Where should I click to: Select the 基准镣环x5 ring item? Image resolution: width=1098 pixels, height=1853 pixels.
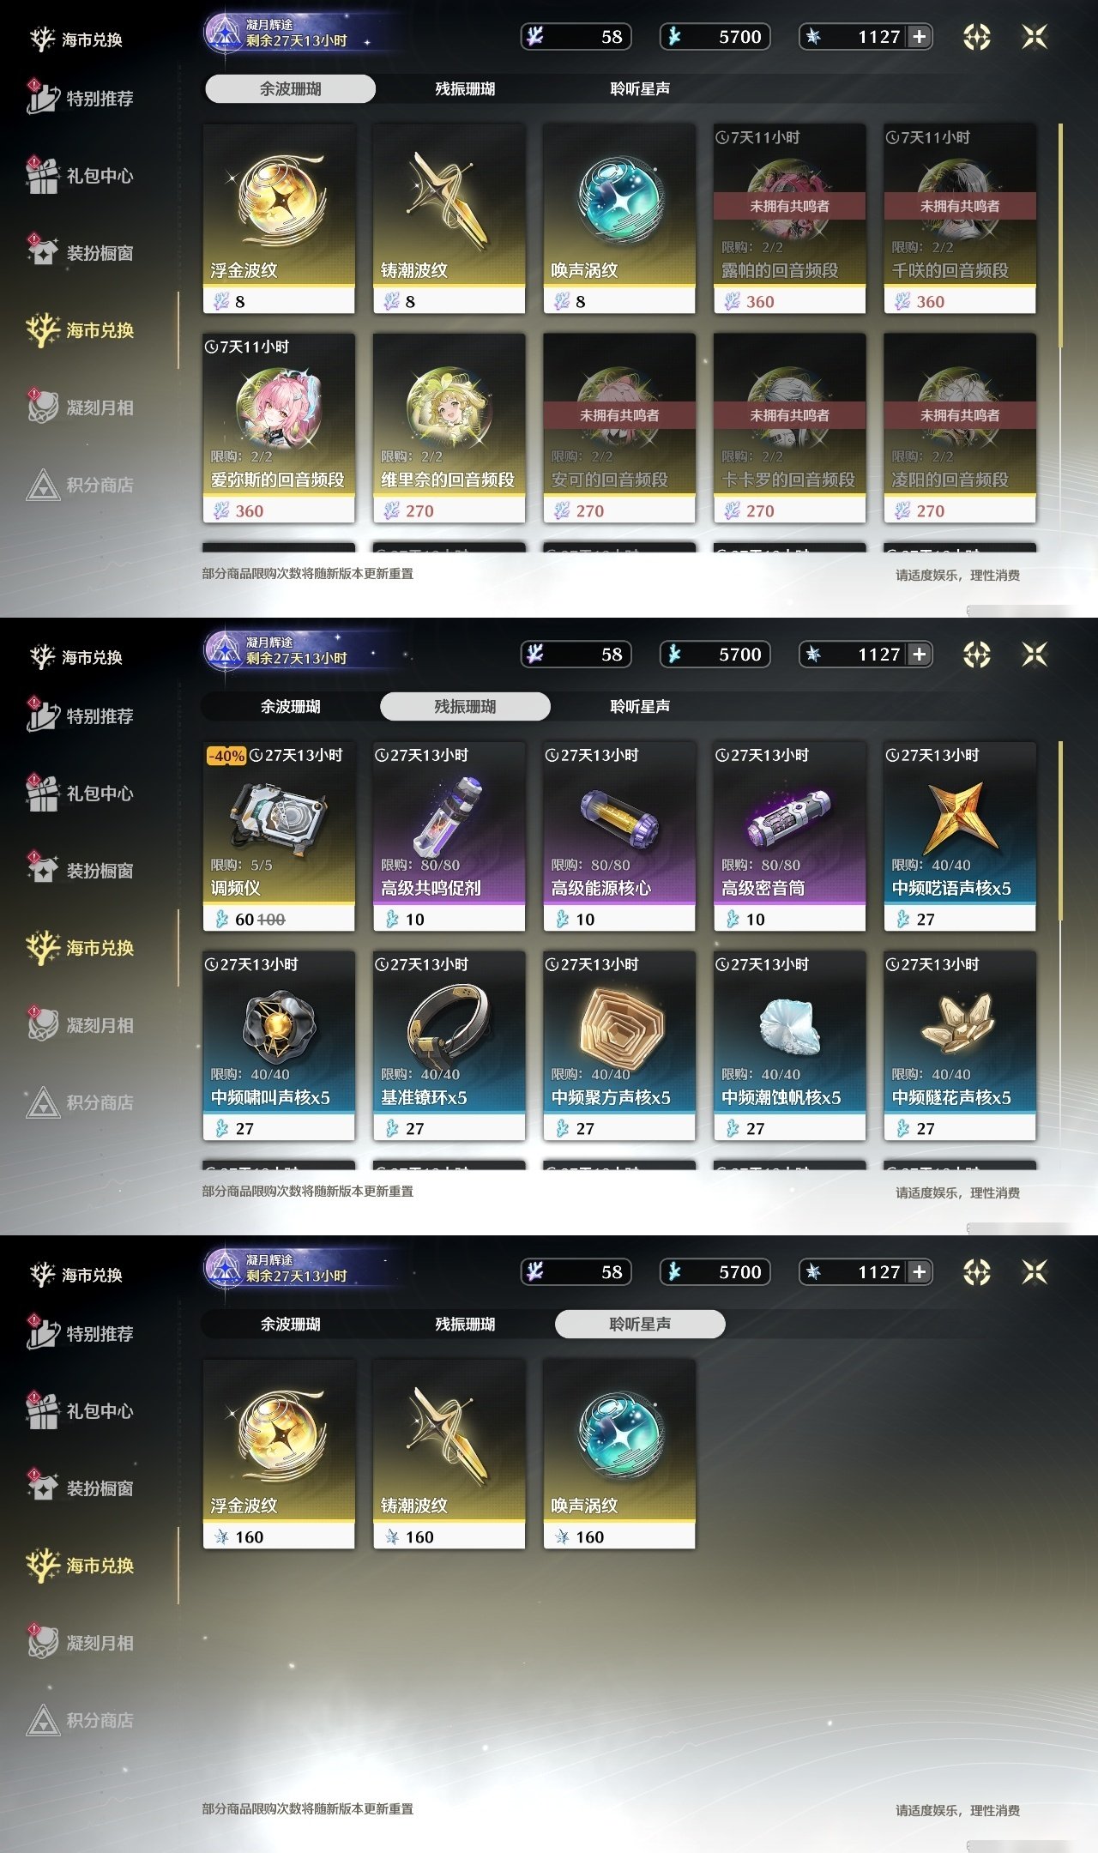click(449, 1046)
